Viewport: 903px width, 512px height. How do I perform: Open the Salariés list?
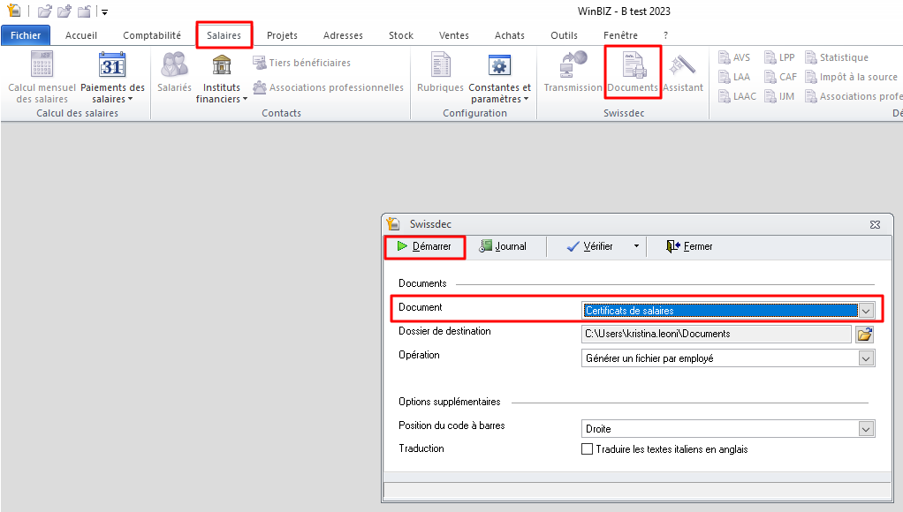174,72
